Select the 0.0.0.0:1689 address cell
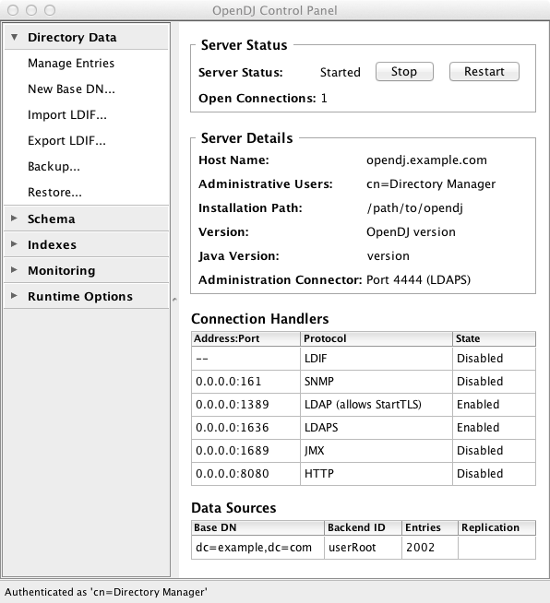The width and height of the screenshot is (550, 603). click(245, 451)
